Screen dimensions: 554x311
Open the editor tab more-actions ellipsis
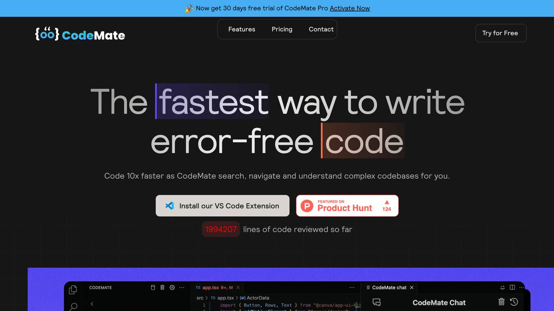point(352,287)
